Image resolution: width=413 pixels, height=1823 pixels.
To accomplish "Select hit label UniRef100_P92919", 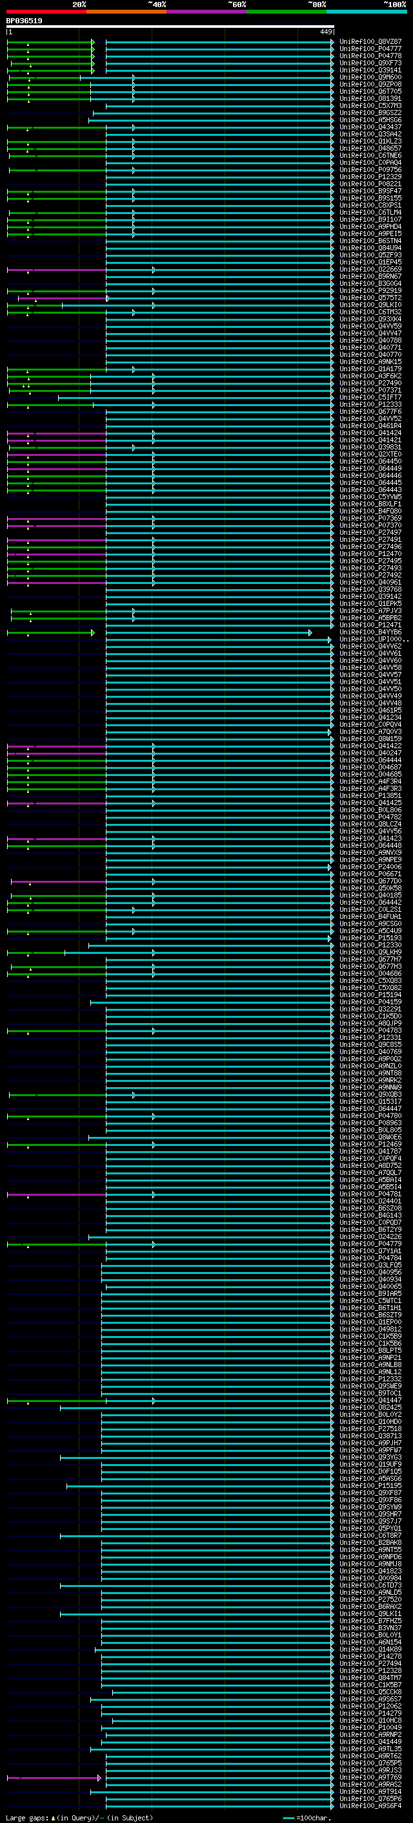I will point(370,291).
